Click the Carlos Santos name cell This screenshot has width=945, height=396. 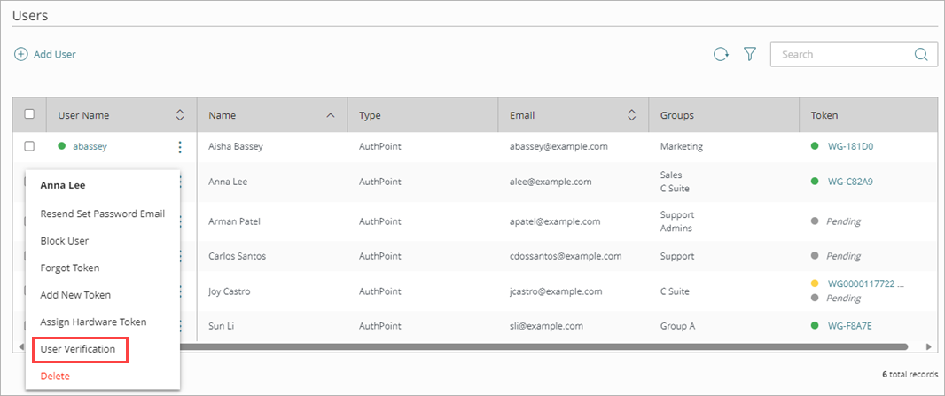(x=237, y=256)
